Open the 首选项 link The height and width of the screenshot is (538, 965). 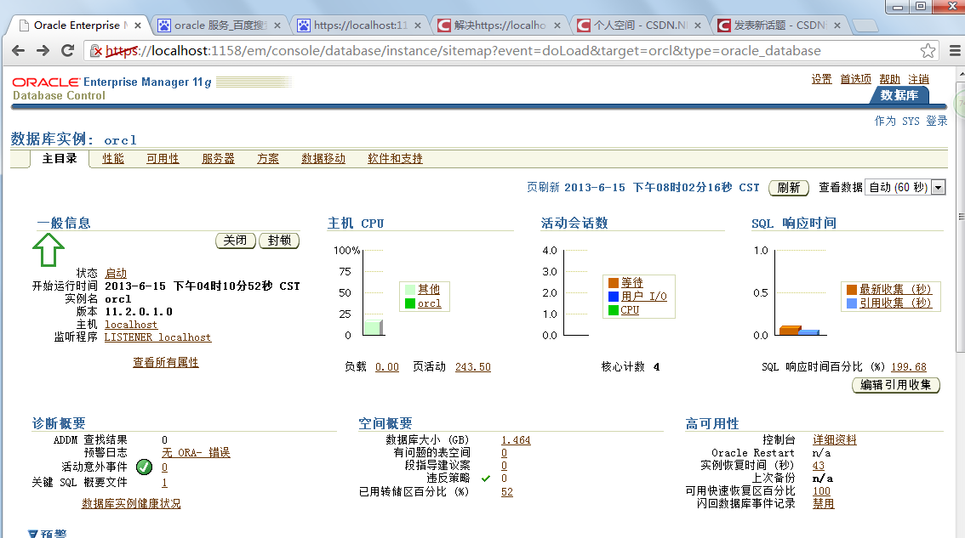click(x=856, y=79)
